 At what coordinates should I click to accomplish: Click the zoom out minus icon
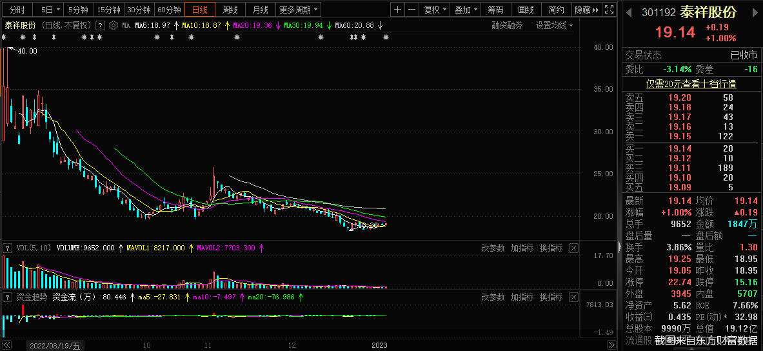click(411, 10)
